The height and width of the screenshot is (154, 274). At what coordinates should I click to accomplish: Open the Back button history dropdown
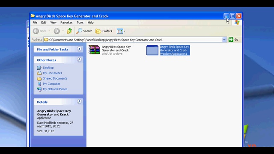49,31
